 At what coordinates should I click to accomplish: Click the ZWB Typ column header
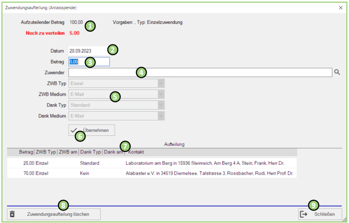[46, 152]
